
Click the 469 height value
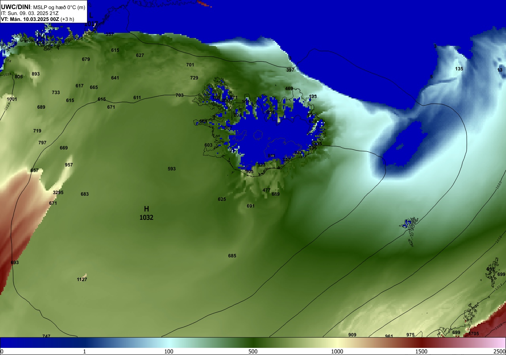(289, 89)
